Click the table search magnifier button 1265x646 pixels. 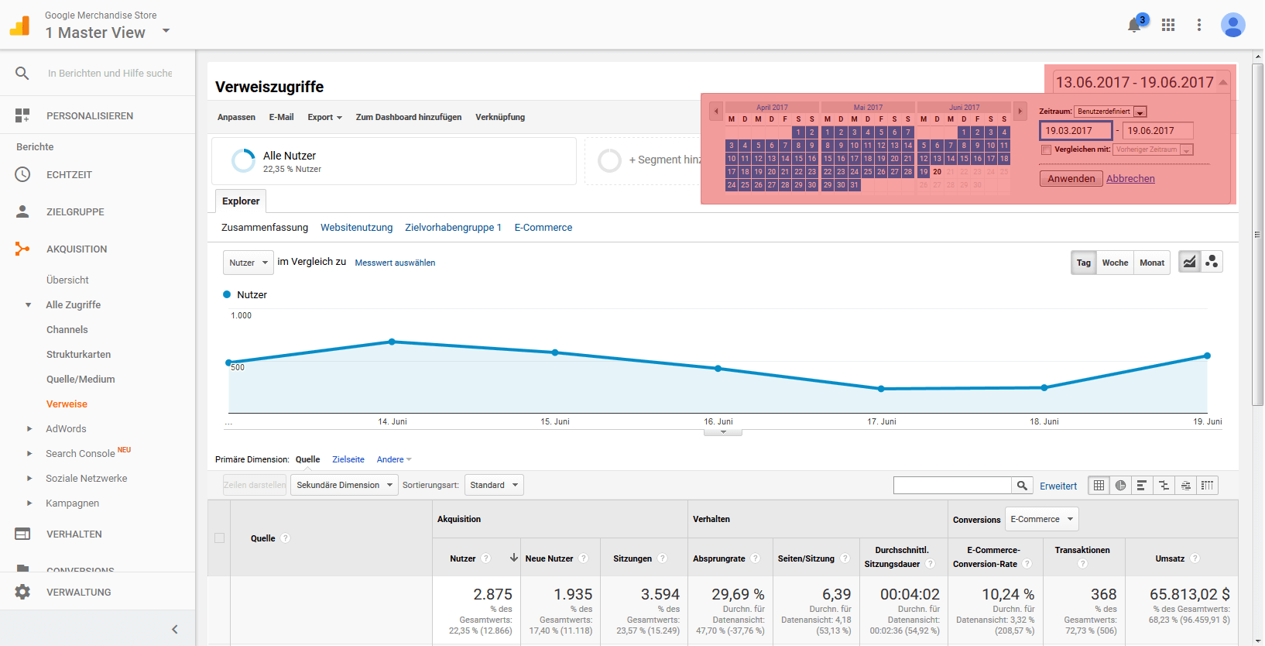1022,486
